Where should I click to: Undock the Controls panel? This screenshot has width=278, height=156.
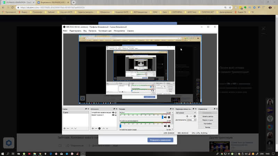click(214, 109)
